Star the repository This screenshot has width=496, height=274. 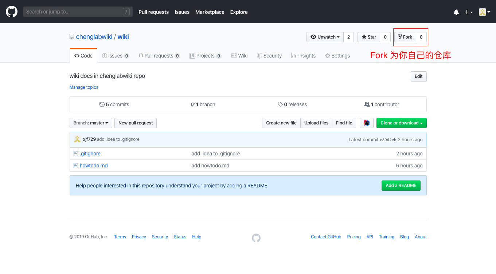pyautogui.click(x=369, y=37)
